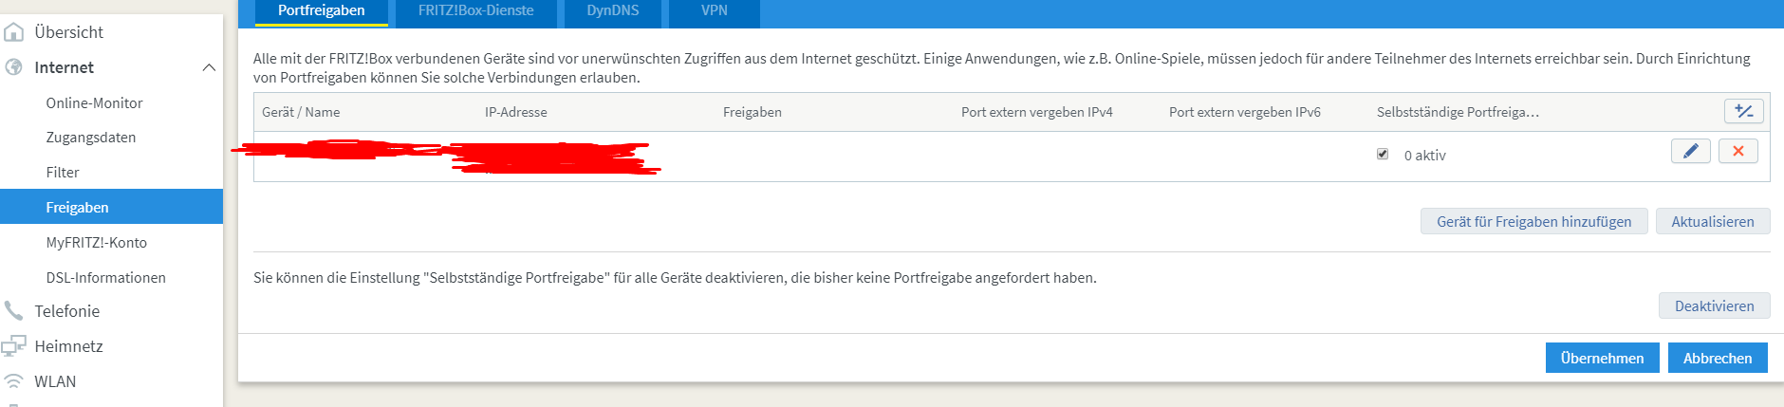
Task: Cancel with the Abbrechen button
Action: (x=1717, y=358)
